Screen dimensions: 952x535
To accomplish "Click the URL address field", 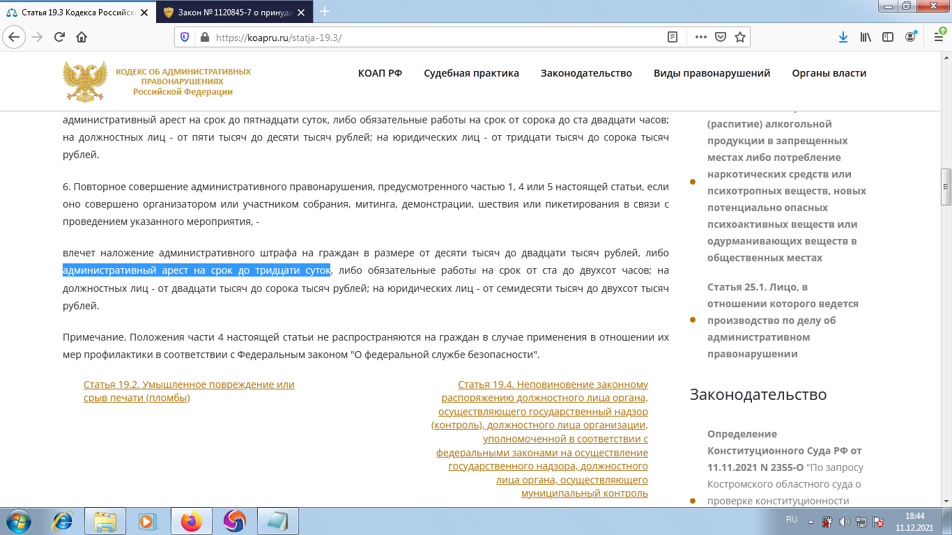I will pyautogui.click(x=432, y=38).
